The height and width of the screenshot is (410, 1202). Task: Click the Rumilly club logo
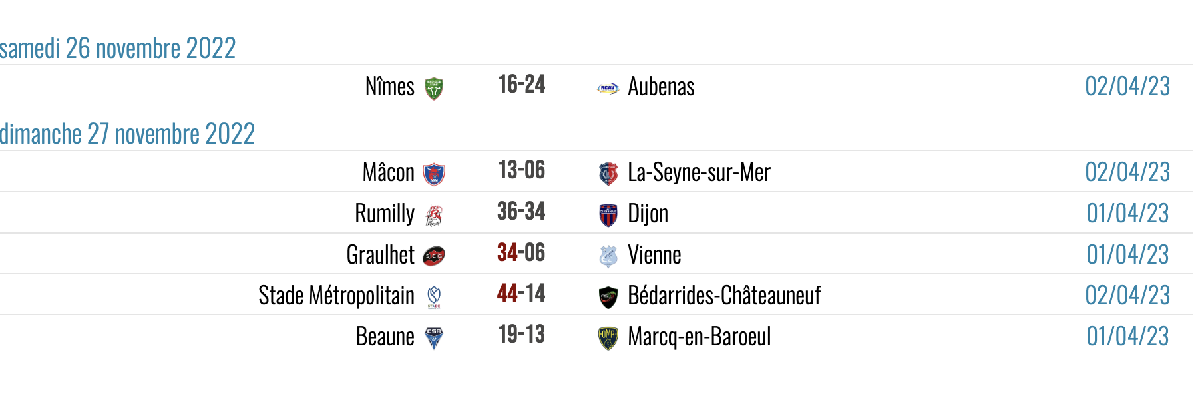point(434,215)
